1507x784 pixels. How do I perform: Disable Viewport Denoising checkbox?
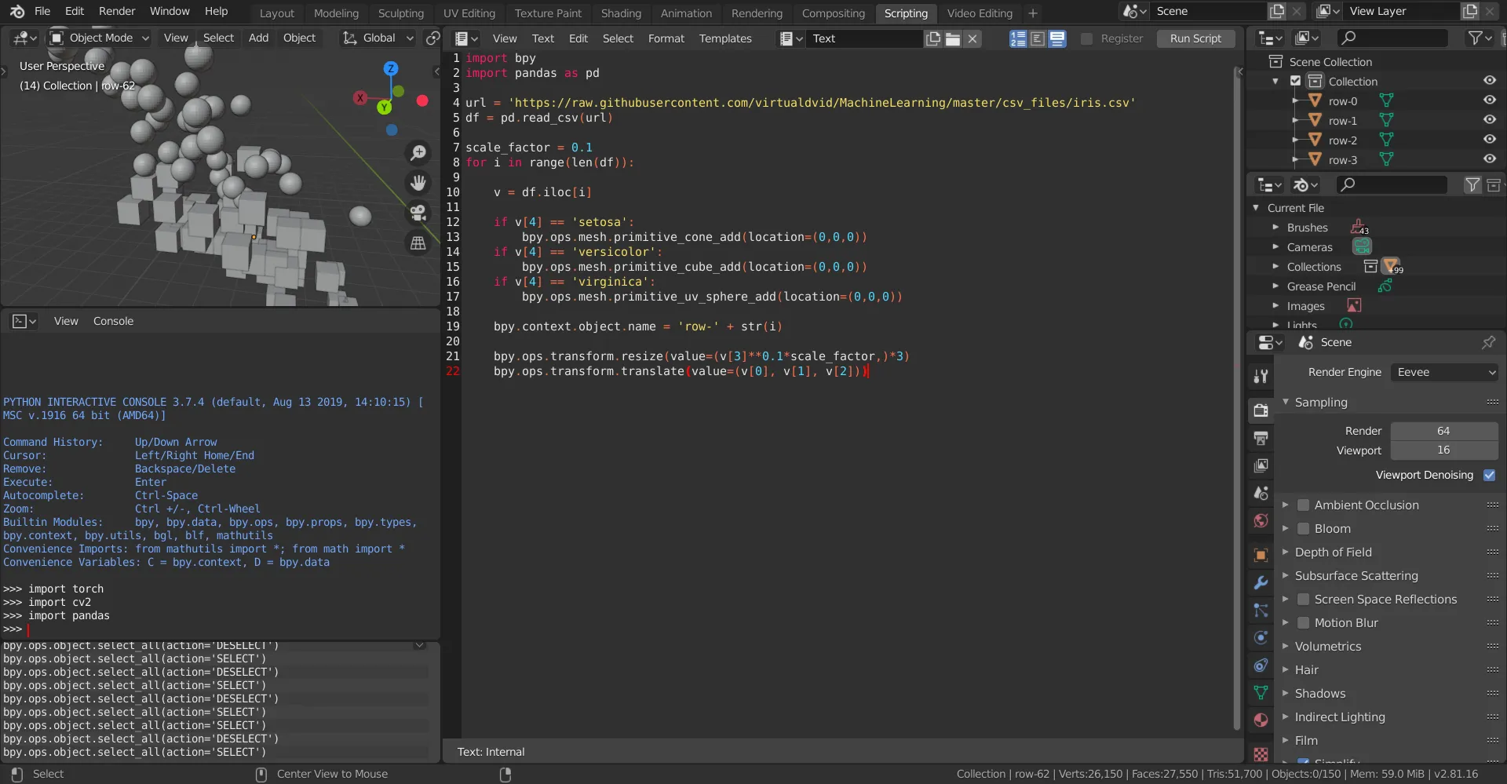pos(1489,475)
